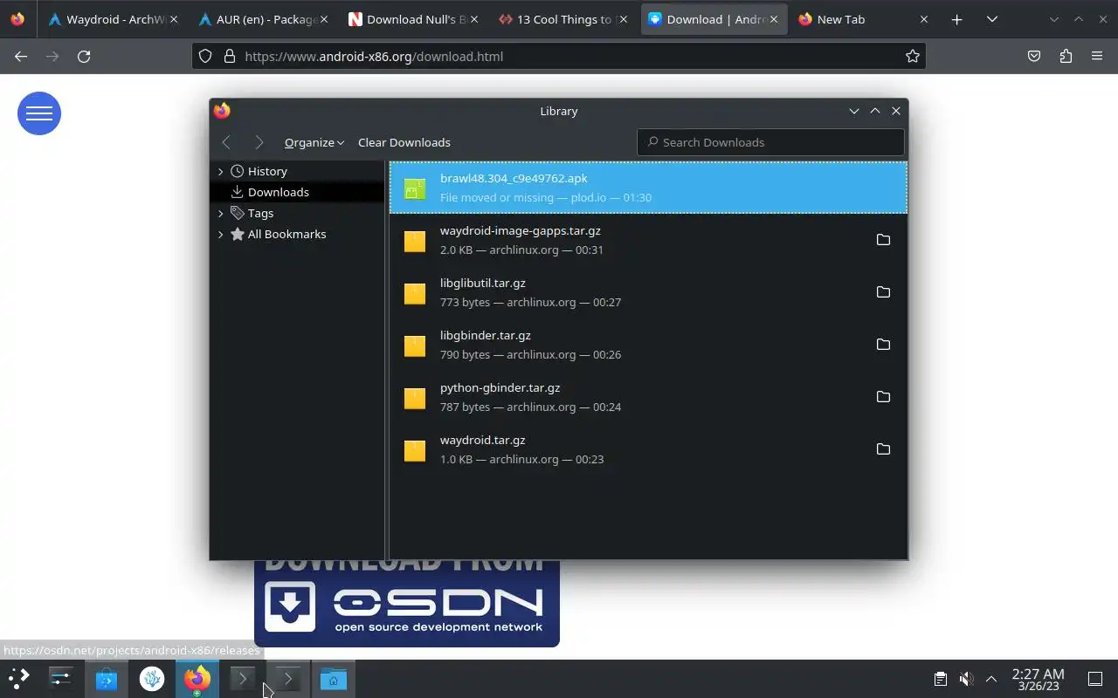
Task: Select All Bookmarks in Library sidebar
Action: pyautogui.click(x=299, y=234)
